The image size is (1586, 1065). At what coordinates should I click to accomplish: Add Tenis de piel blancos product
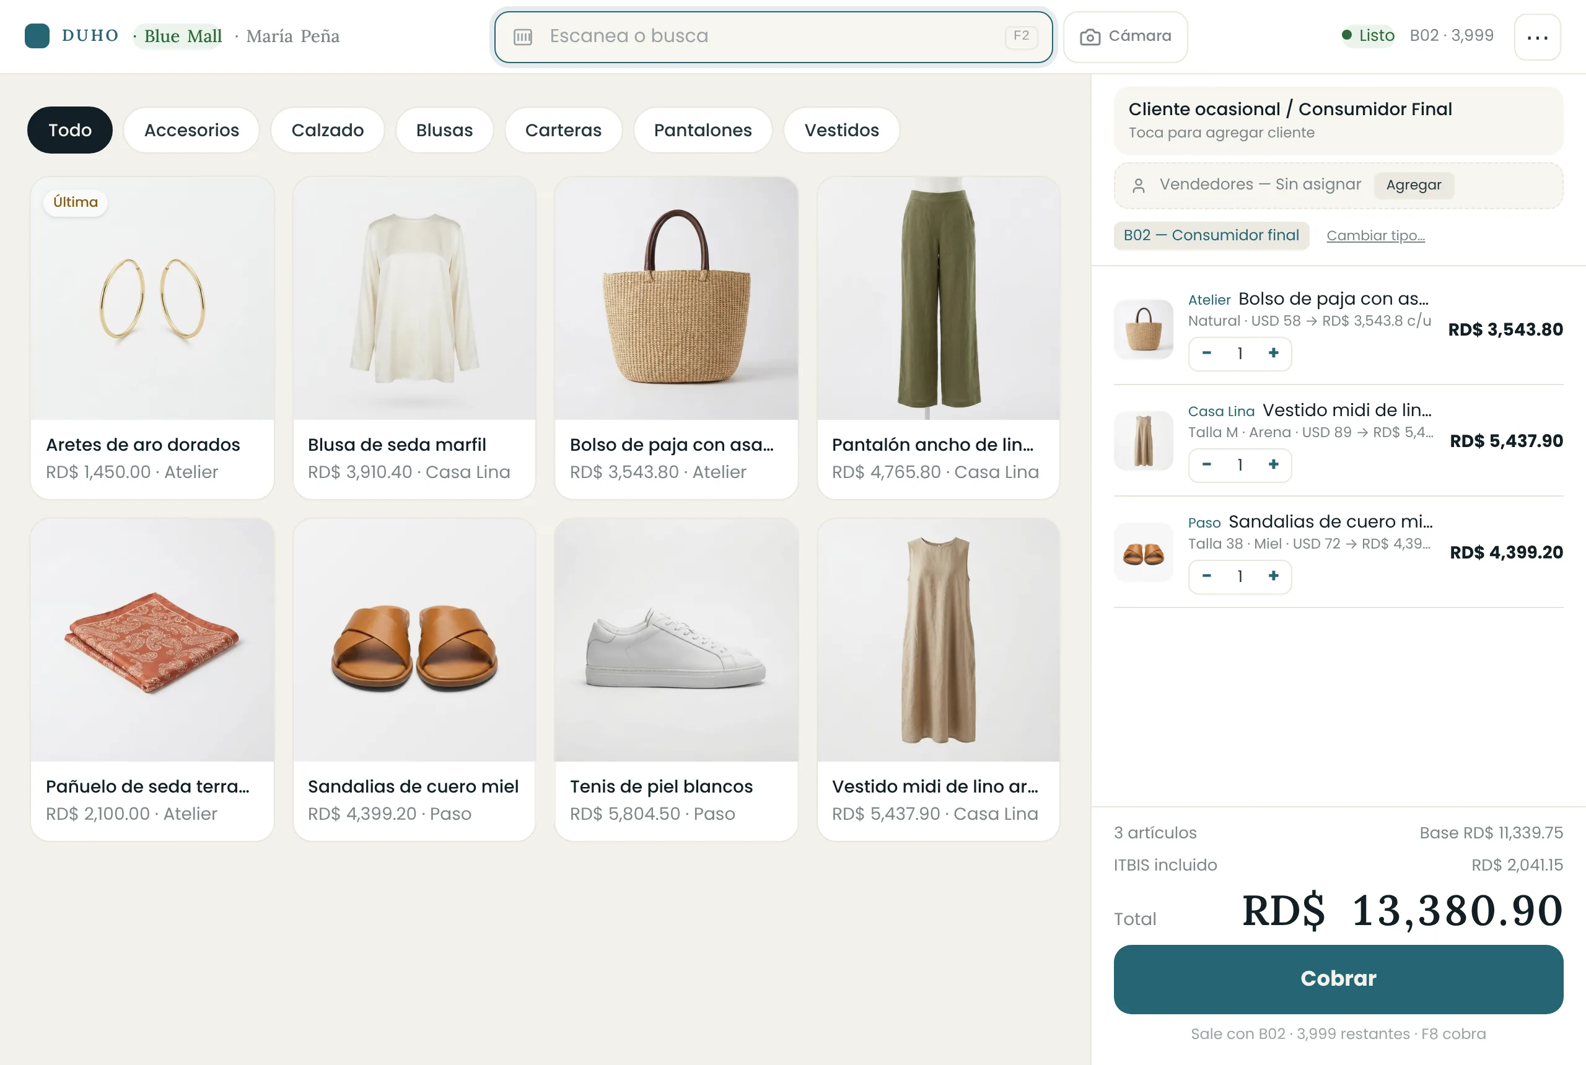[x=676, y=679]
